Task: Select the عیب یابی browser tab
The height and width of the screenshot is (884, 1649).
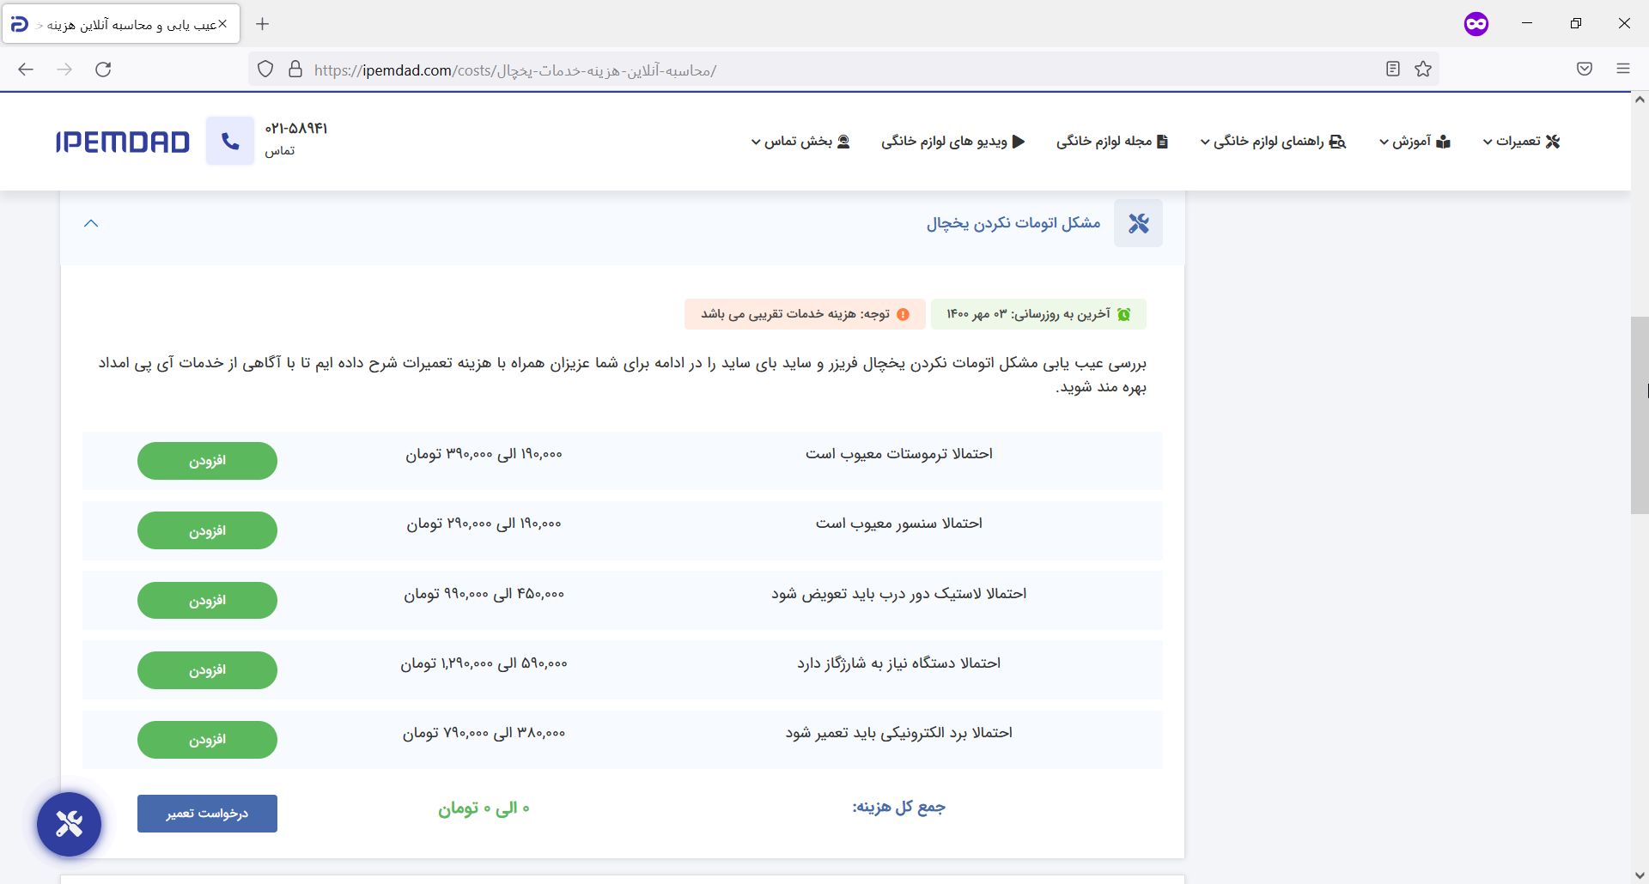Action: coord(121,24)
